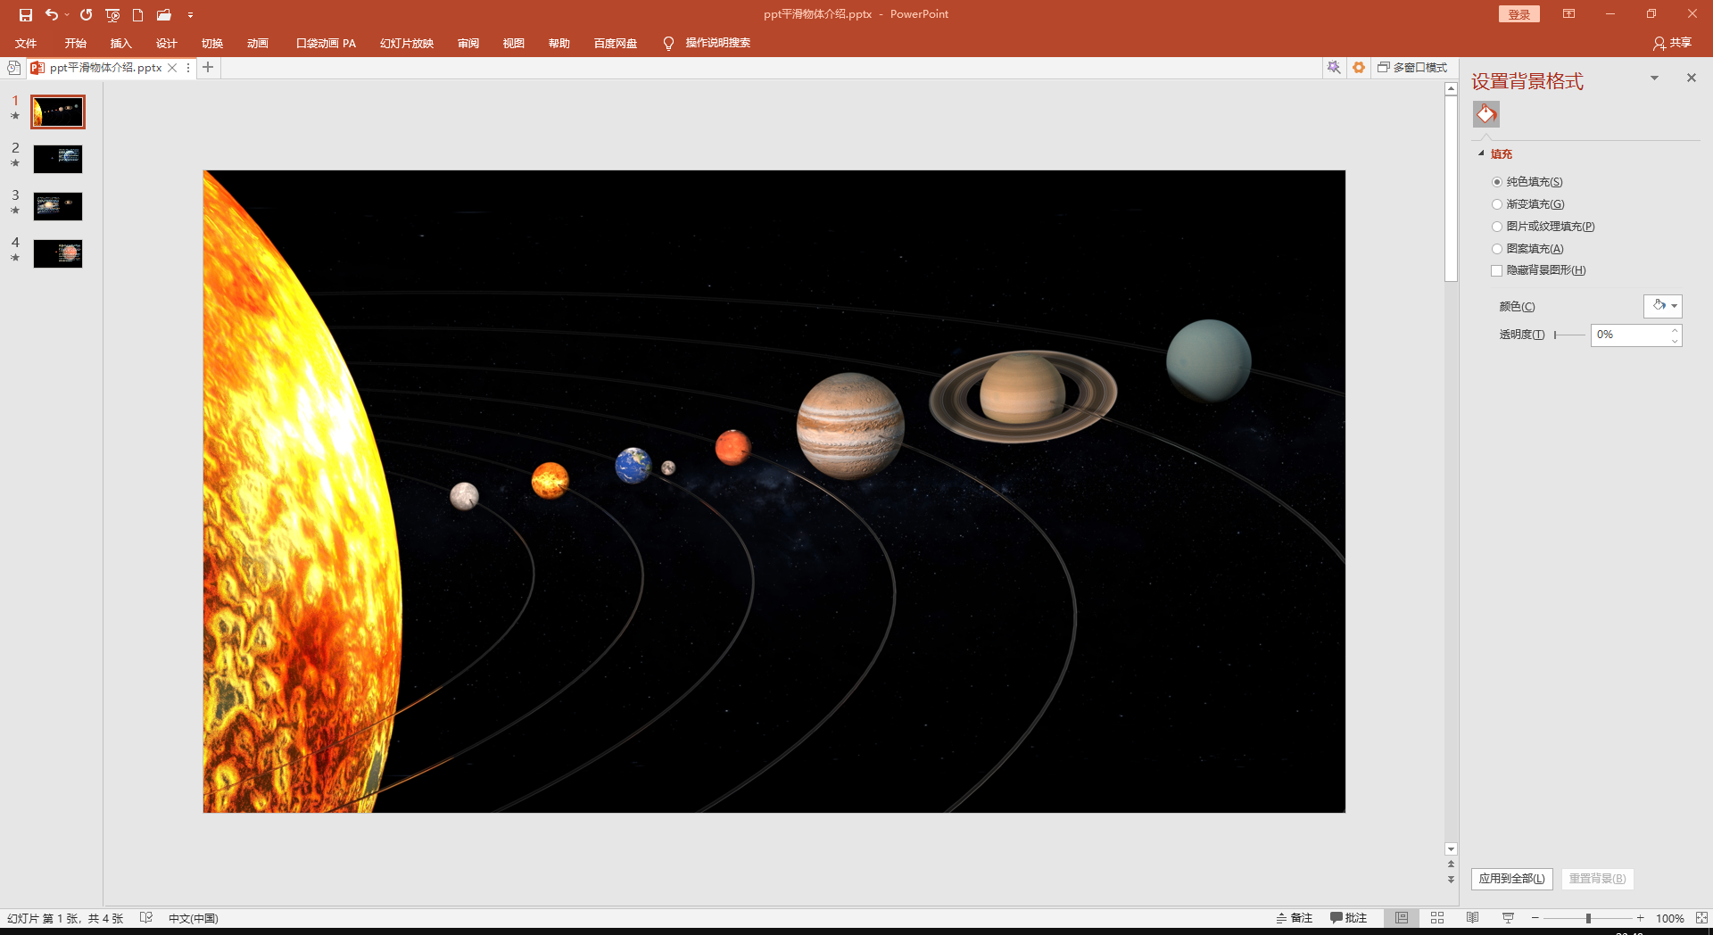Click vertical scrollbar up arrow of slide area
This screenshot has height=935, width=1713.
coord(1451,89)
